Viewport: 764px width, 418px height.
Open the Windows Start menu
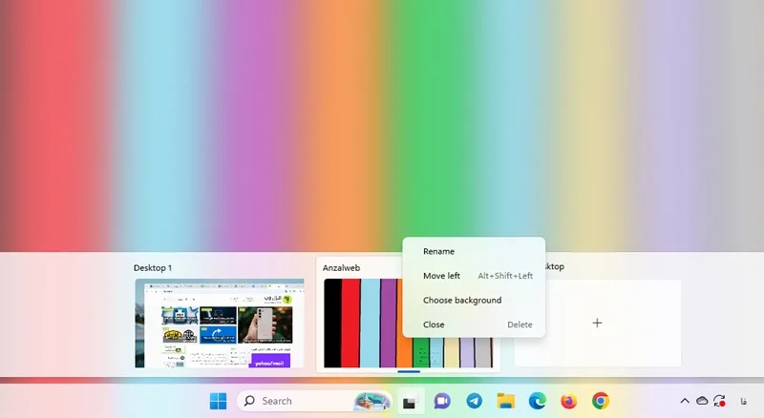point(218,401)
